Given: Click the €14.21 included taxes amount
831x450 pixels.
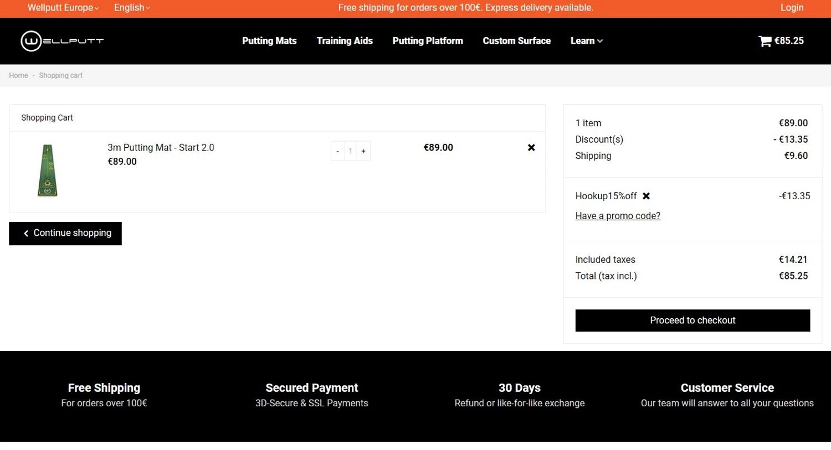Looking at the screenshot, I should [793, 260].
